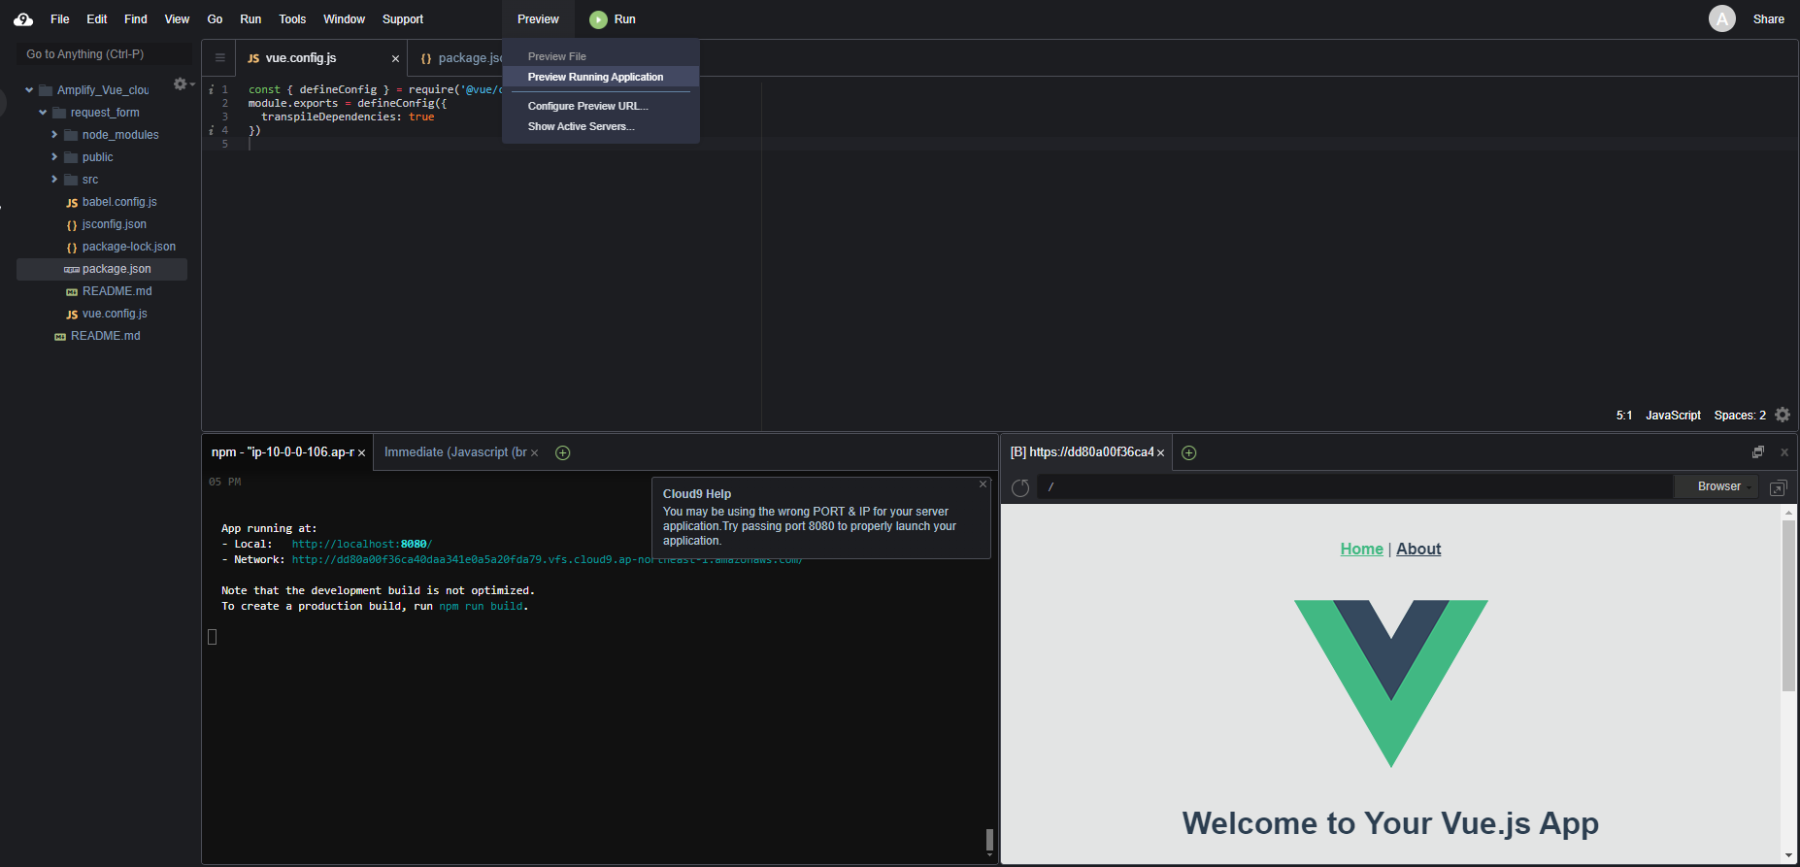This screenshot has height=867, width=1800.
Task: Open the Edit menu
Action: click(97, 19)
